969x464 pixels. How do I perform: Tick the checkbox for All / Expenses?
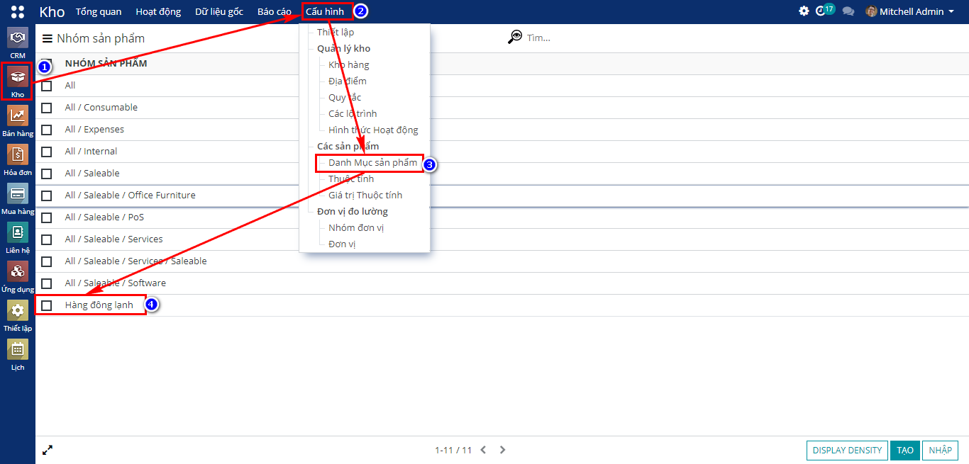click(46, 130)
